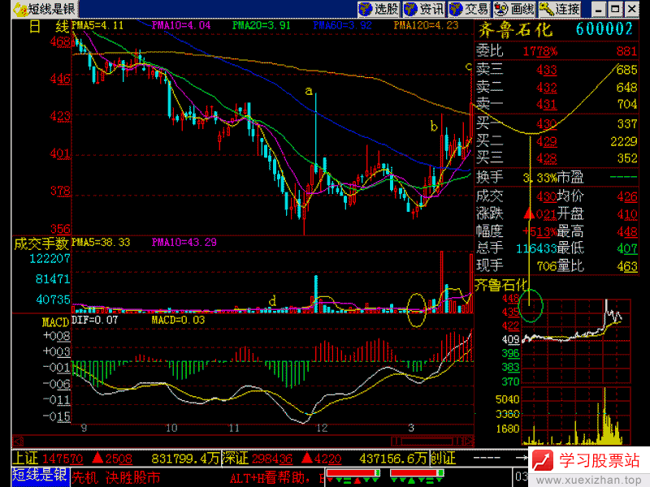The height and width of the screenshot is (487, 650).
Task: Click the PMA20=3.91 moving average label
Action: 261,25
